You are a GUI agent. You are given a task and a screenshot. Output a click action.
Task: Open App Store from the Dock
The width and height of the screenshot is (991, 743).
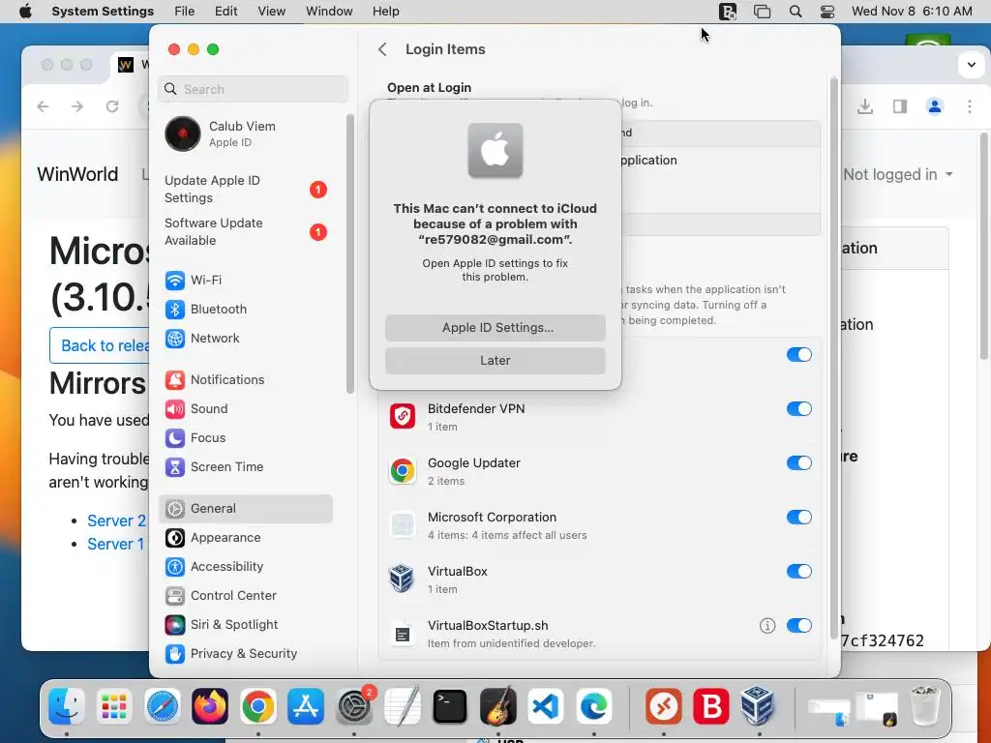(x=306, y=705)
